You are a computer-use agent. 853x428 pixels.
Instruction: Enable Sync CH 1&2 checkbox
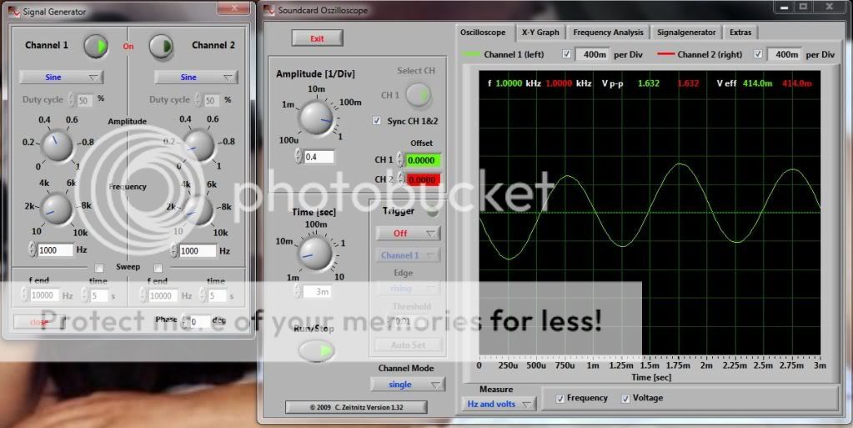(377, 122)
